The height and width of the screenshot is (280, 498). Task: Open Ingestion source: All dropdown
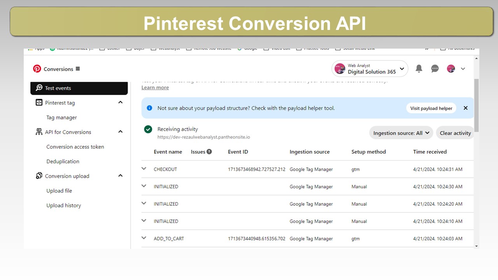[401, 133]
